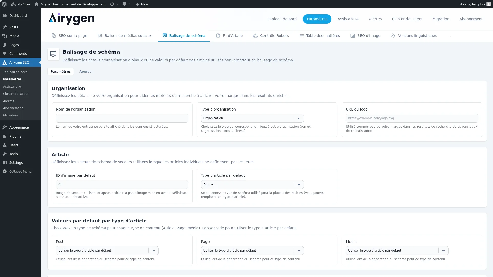Click the Versions linguistiques translate icon

point(393,36)
